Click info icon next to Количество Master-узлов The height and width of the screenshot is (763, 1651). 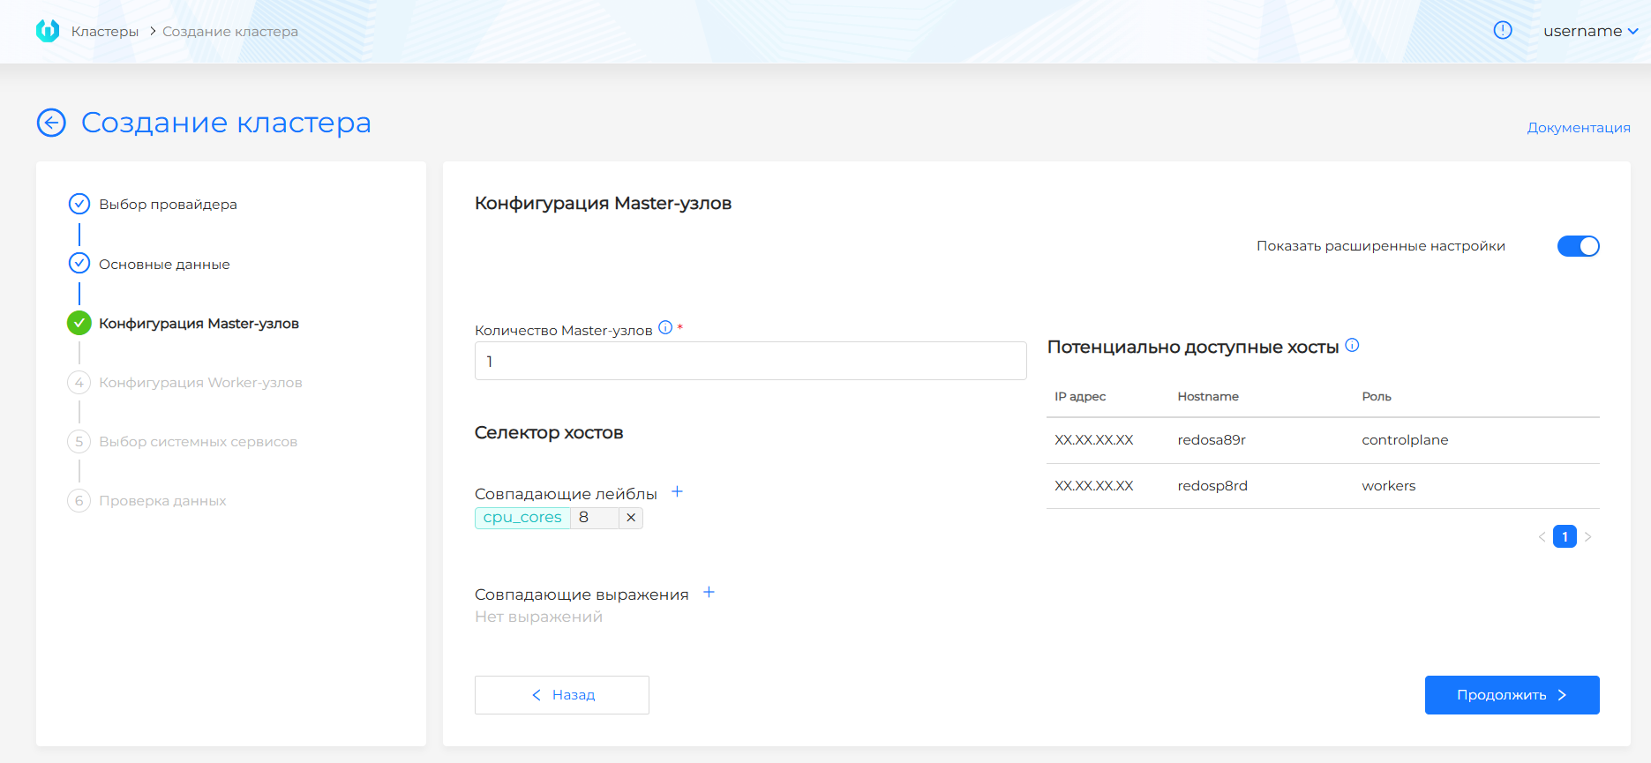coord(665,328)
